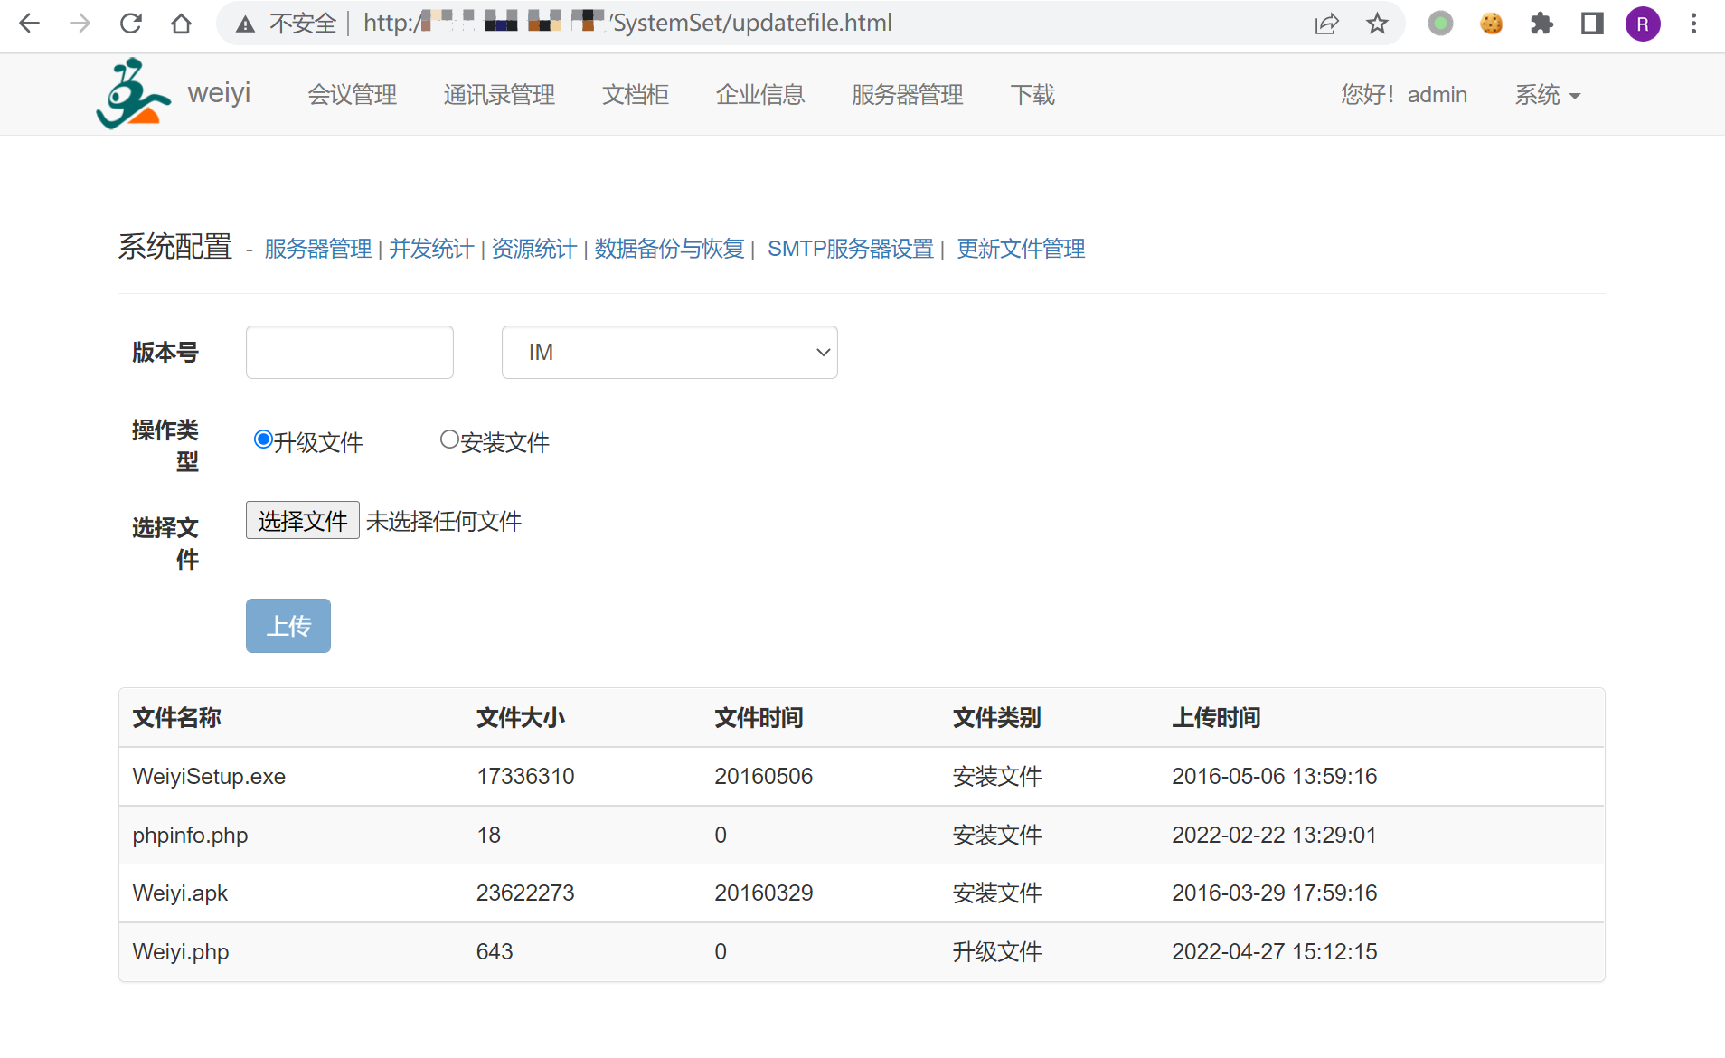Viewport: 1725px width, 1058px height.
Task: Open the side panel icon
Action: click(x=1592, y=24)
